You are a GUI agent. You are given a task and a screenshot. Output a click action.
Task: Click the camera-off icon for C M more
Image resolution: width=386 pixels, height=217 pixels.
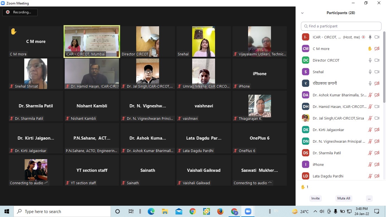(377, 49)
